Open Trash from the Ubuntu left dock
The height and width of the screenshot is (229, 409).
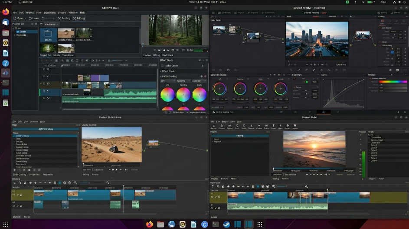6,103
